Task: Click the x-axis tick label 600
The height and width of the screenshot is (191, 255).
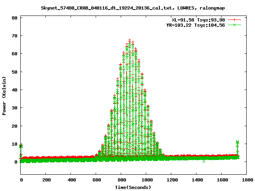Action: click(97, 180)
